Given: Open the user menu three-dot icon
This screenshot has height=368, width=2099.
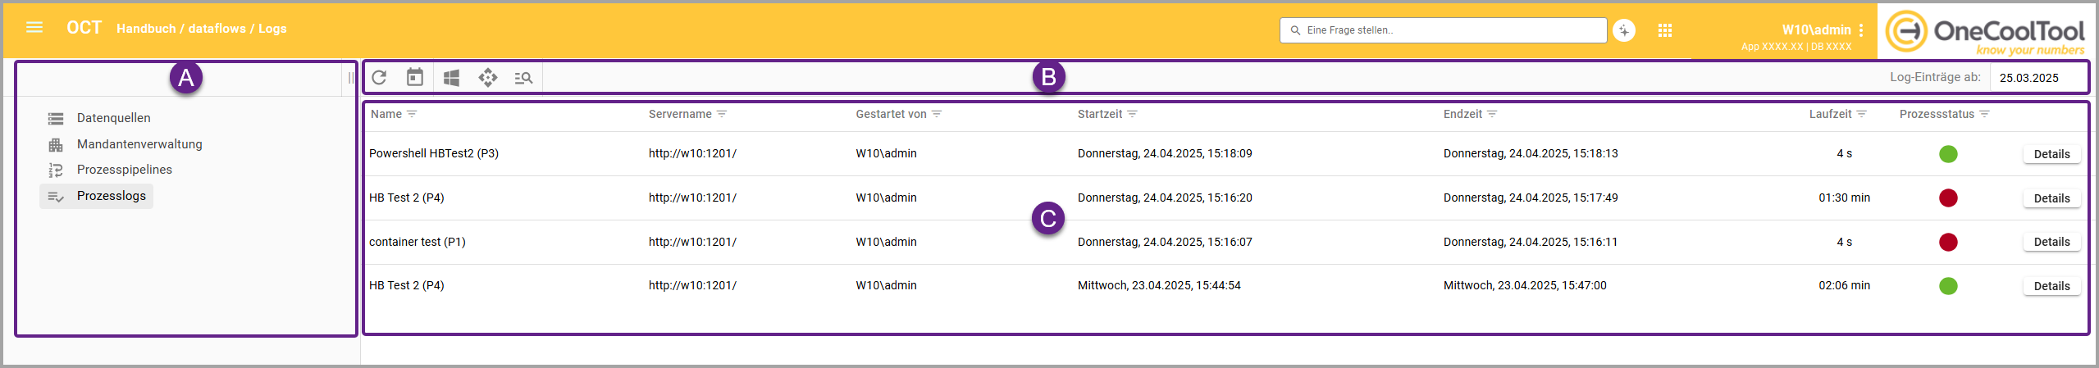Looking at the screenshot, I should tap(1861, 30).
